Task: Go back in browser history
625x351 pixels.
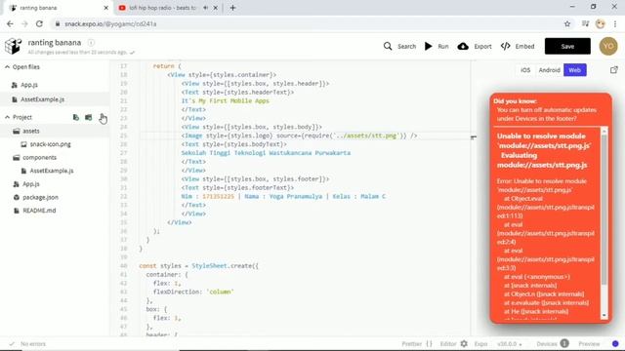Action: 10,23
